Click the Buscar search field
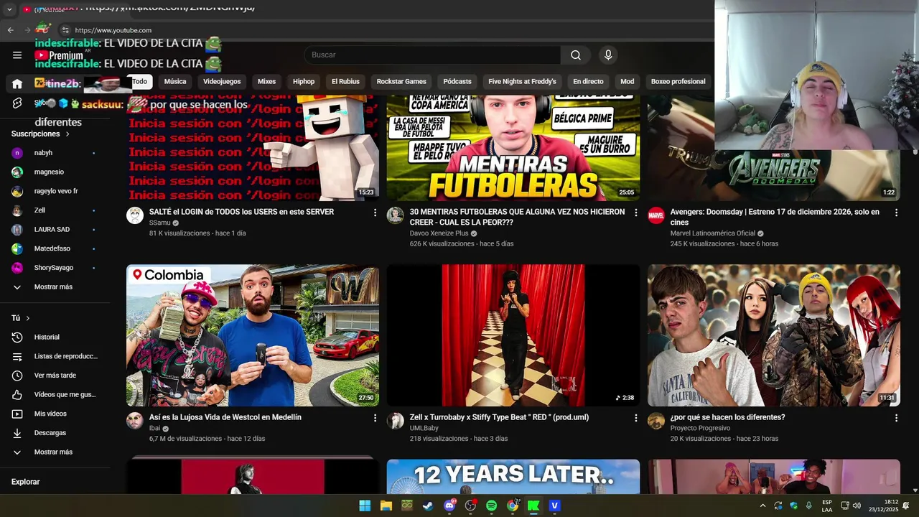This screenshot has height=517, width=919. pyautogui.click(x=432, y=55)
